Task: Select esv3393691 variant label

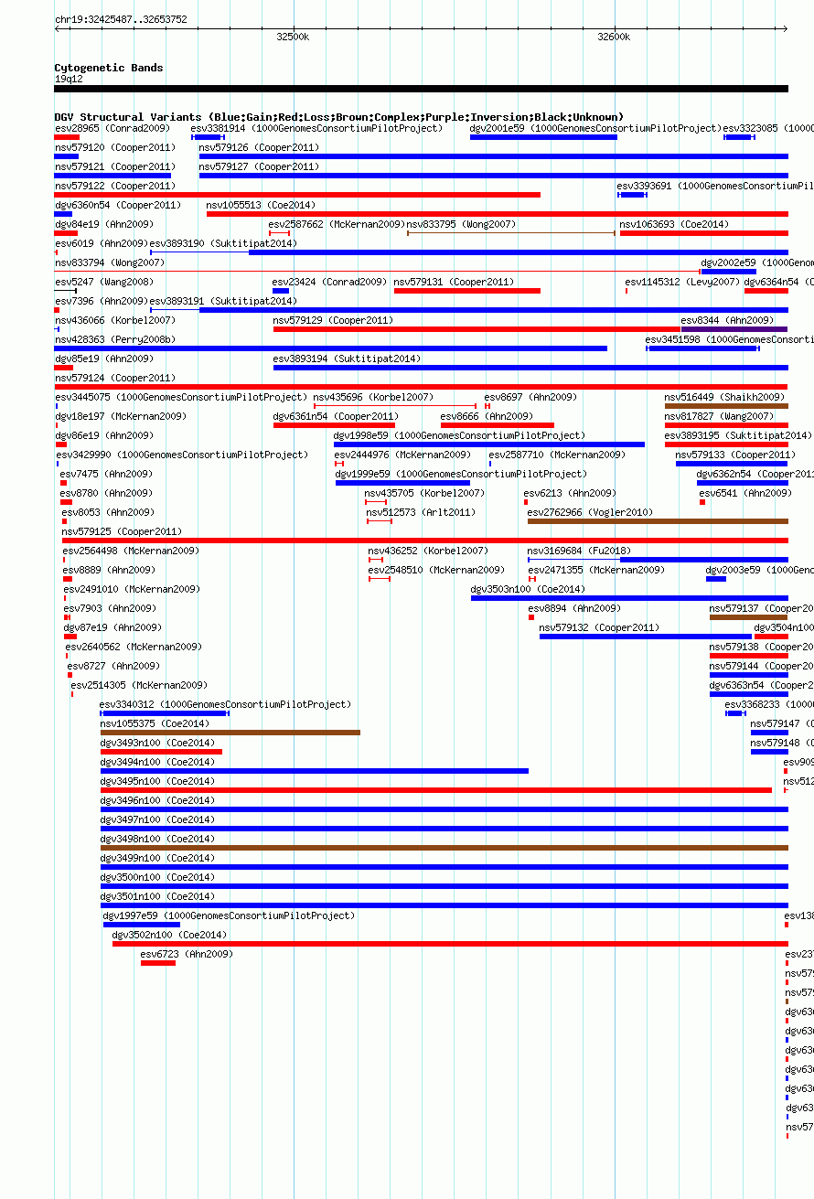Action: tap(715, 186)
